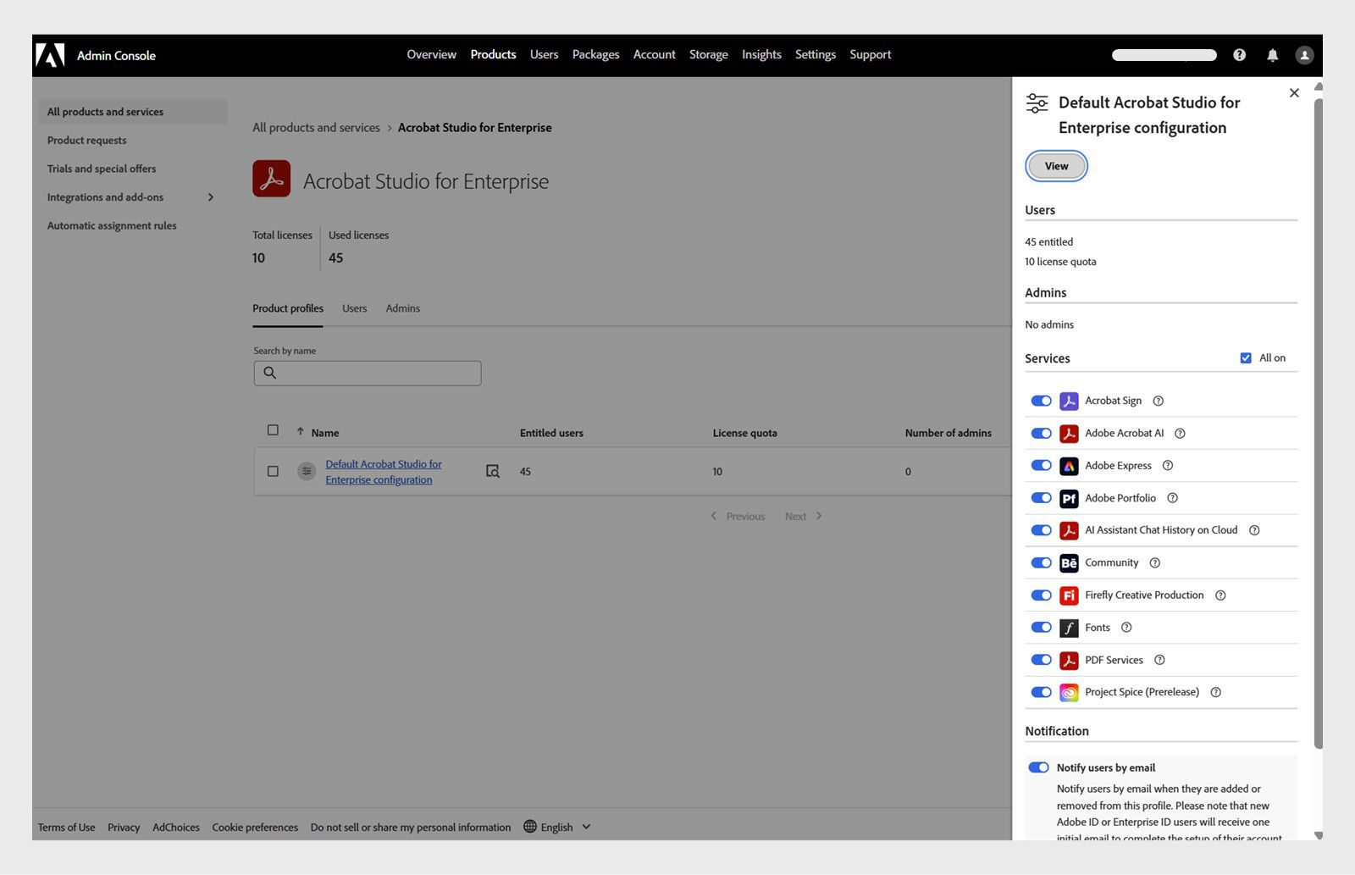
Task: Open the Insights menu
Action: coord(761,54)
